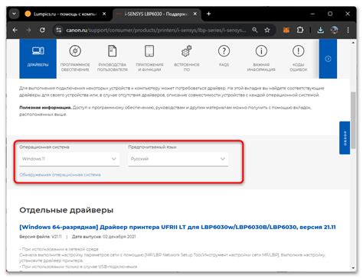Click the blue feedback side tab
The image size is (363, 278).
point(345,137)
